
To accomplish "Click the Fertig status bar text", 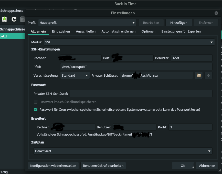I will 4,172.
